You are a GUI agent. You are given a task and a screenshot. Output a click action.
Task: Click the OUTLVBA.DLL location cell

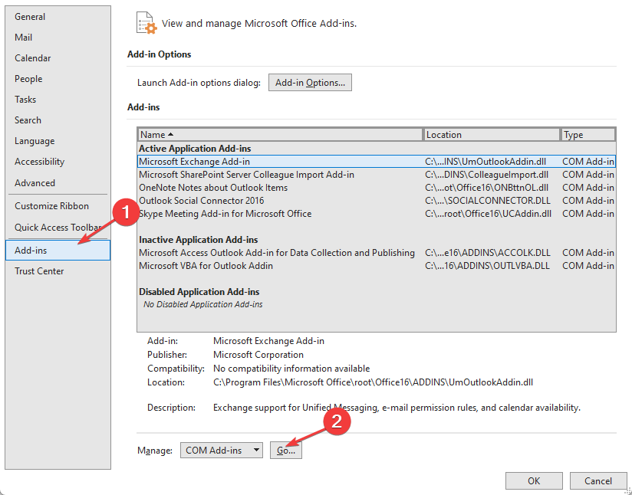[x=487, y=266]
